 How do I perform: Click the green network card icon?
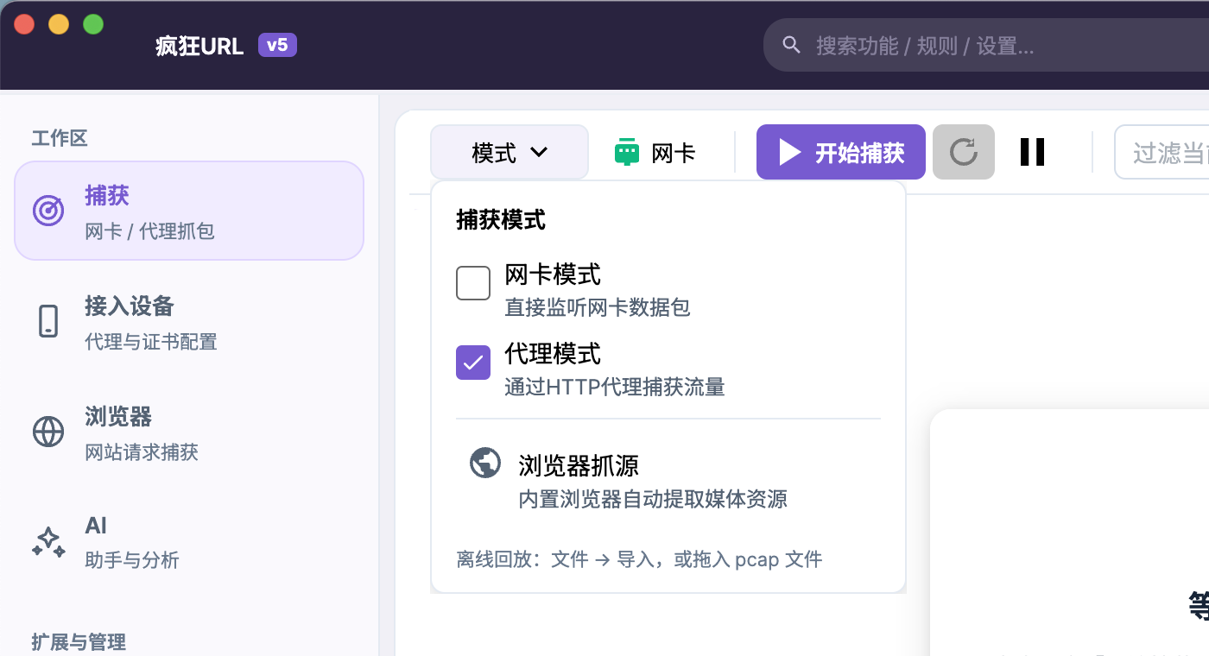pyautogui.click(x=627, y=152)
